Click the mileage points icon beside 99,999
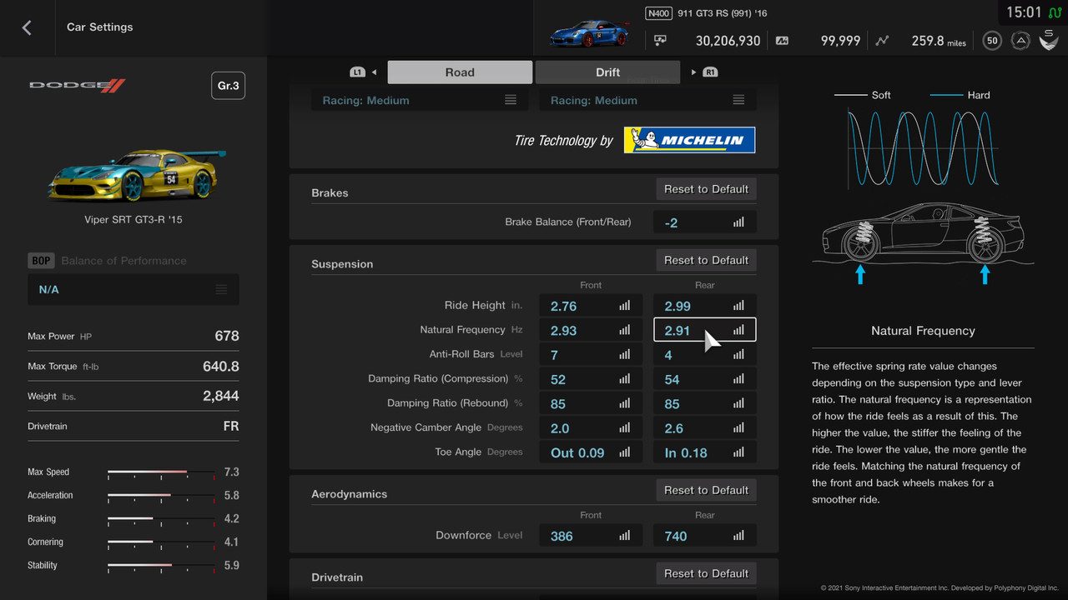1068x600 pixels. click(782, 40)
